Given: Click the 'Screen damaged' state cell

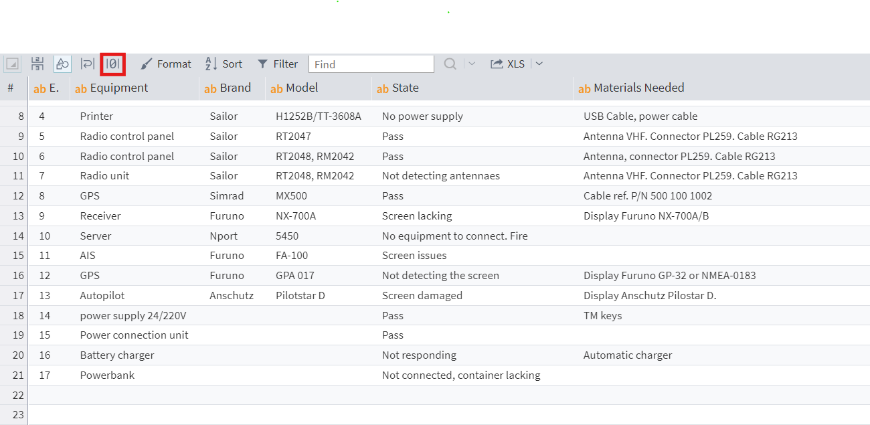Looking at the screenshot, I should pos(422,296).
